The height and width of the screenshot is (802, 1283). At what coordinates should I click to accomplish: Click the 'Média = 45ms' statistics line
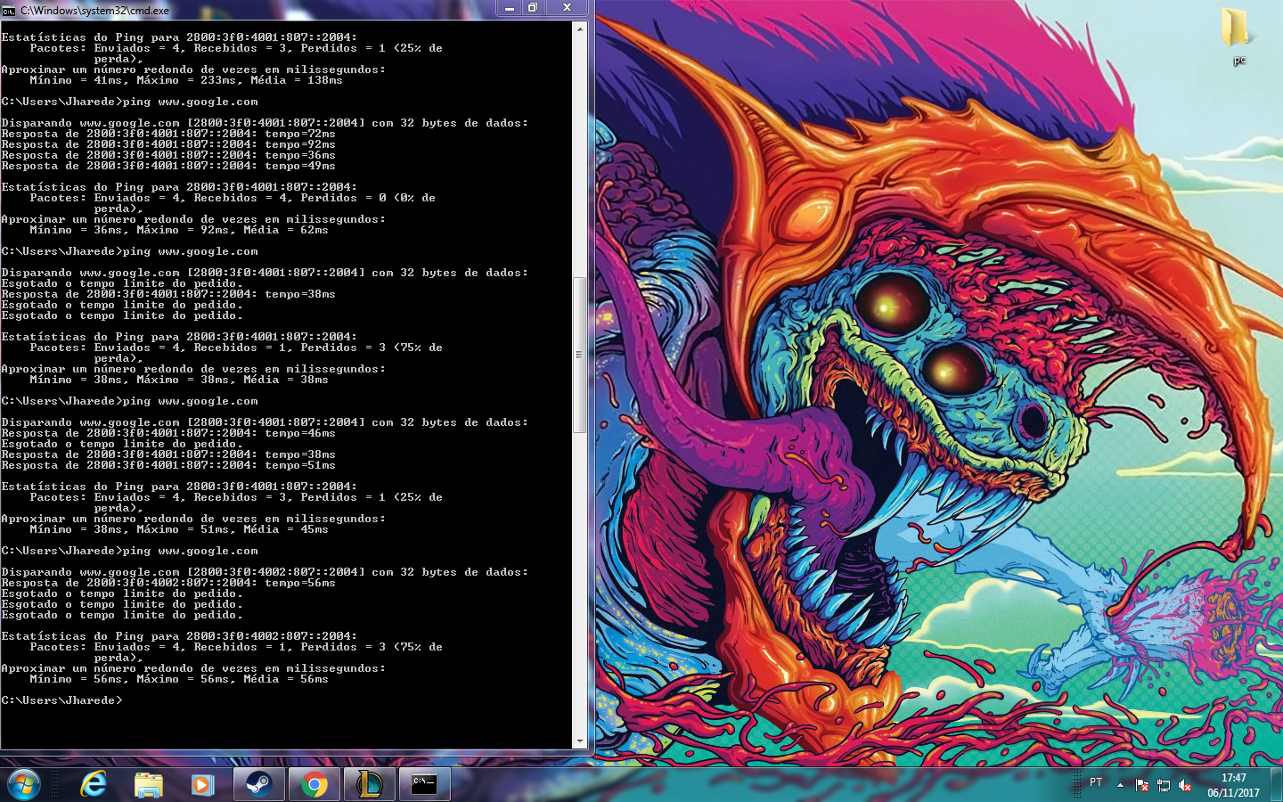(x=179, y=529)
